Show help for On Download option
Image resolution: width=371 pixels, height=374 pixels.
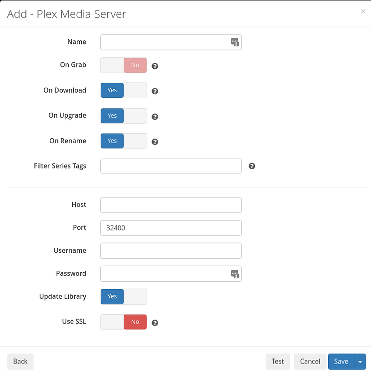click(155, 91)
